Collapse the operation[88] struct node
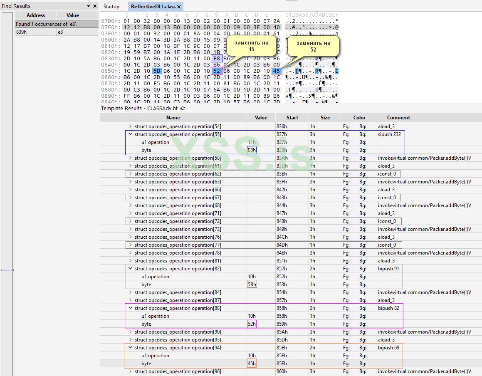Image resolution: width=482 pixels, height=376 pixels. point(131,308)
